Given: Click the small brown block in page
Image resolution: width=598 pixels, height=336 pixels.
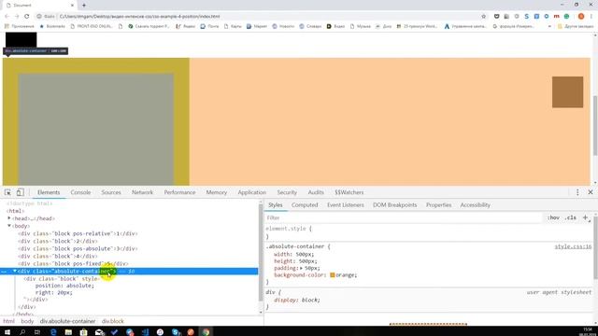Looking at the screenshot, I should pos(567,92).
